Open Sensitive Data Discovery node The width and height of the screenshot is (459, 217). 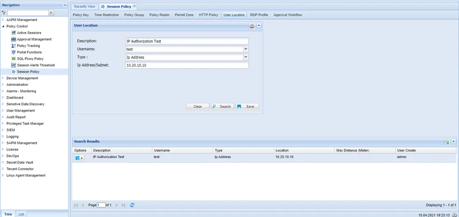[25, 104]
